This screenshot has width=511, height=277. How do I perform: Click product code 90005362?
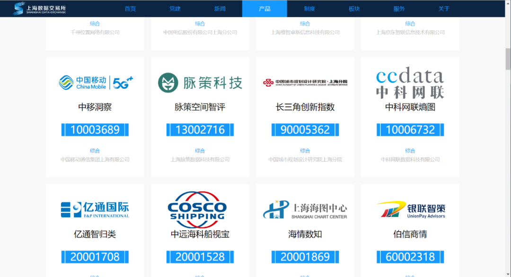[305, 130]
